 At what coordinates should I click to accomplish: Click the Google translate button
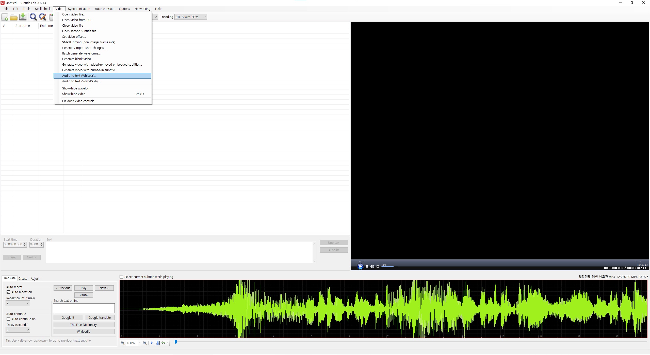(100, 317)
